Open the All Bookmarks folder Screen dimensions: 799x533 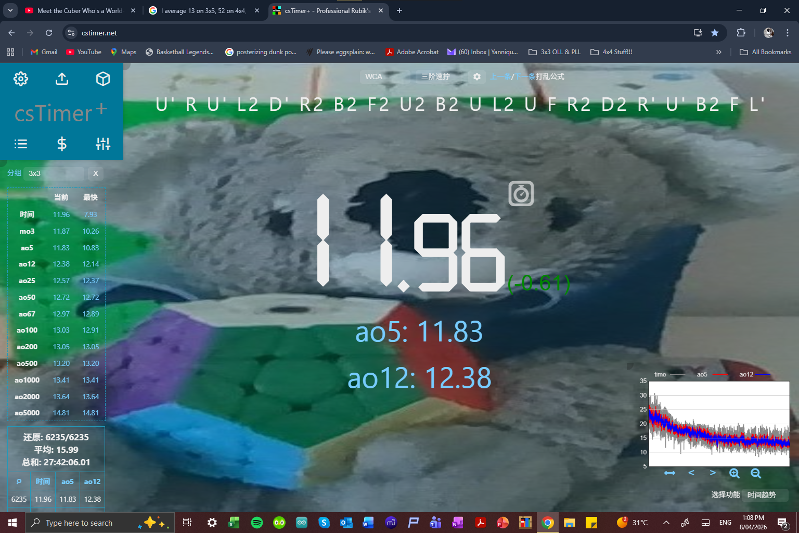pyautogui.click(x=765, y=52)
